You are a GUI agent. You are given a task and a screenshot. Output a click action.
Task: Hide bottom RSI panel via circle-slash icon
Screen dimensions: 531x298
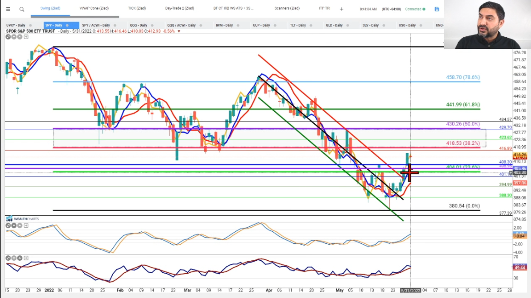[8, 258]
